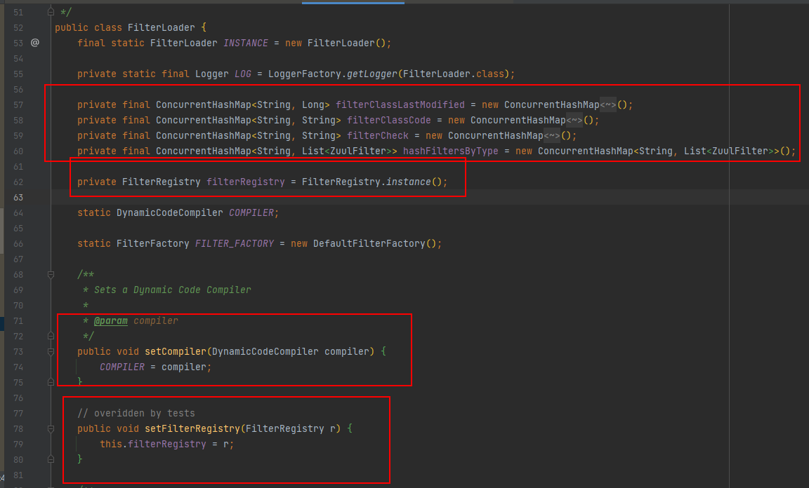The width and height of the screenshot is (809, 488).
Task: Click the @param Javadoc tag
Action: pos(110,321)
